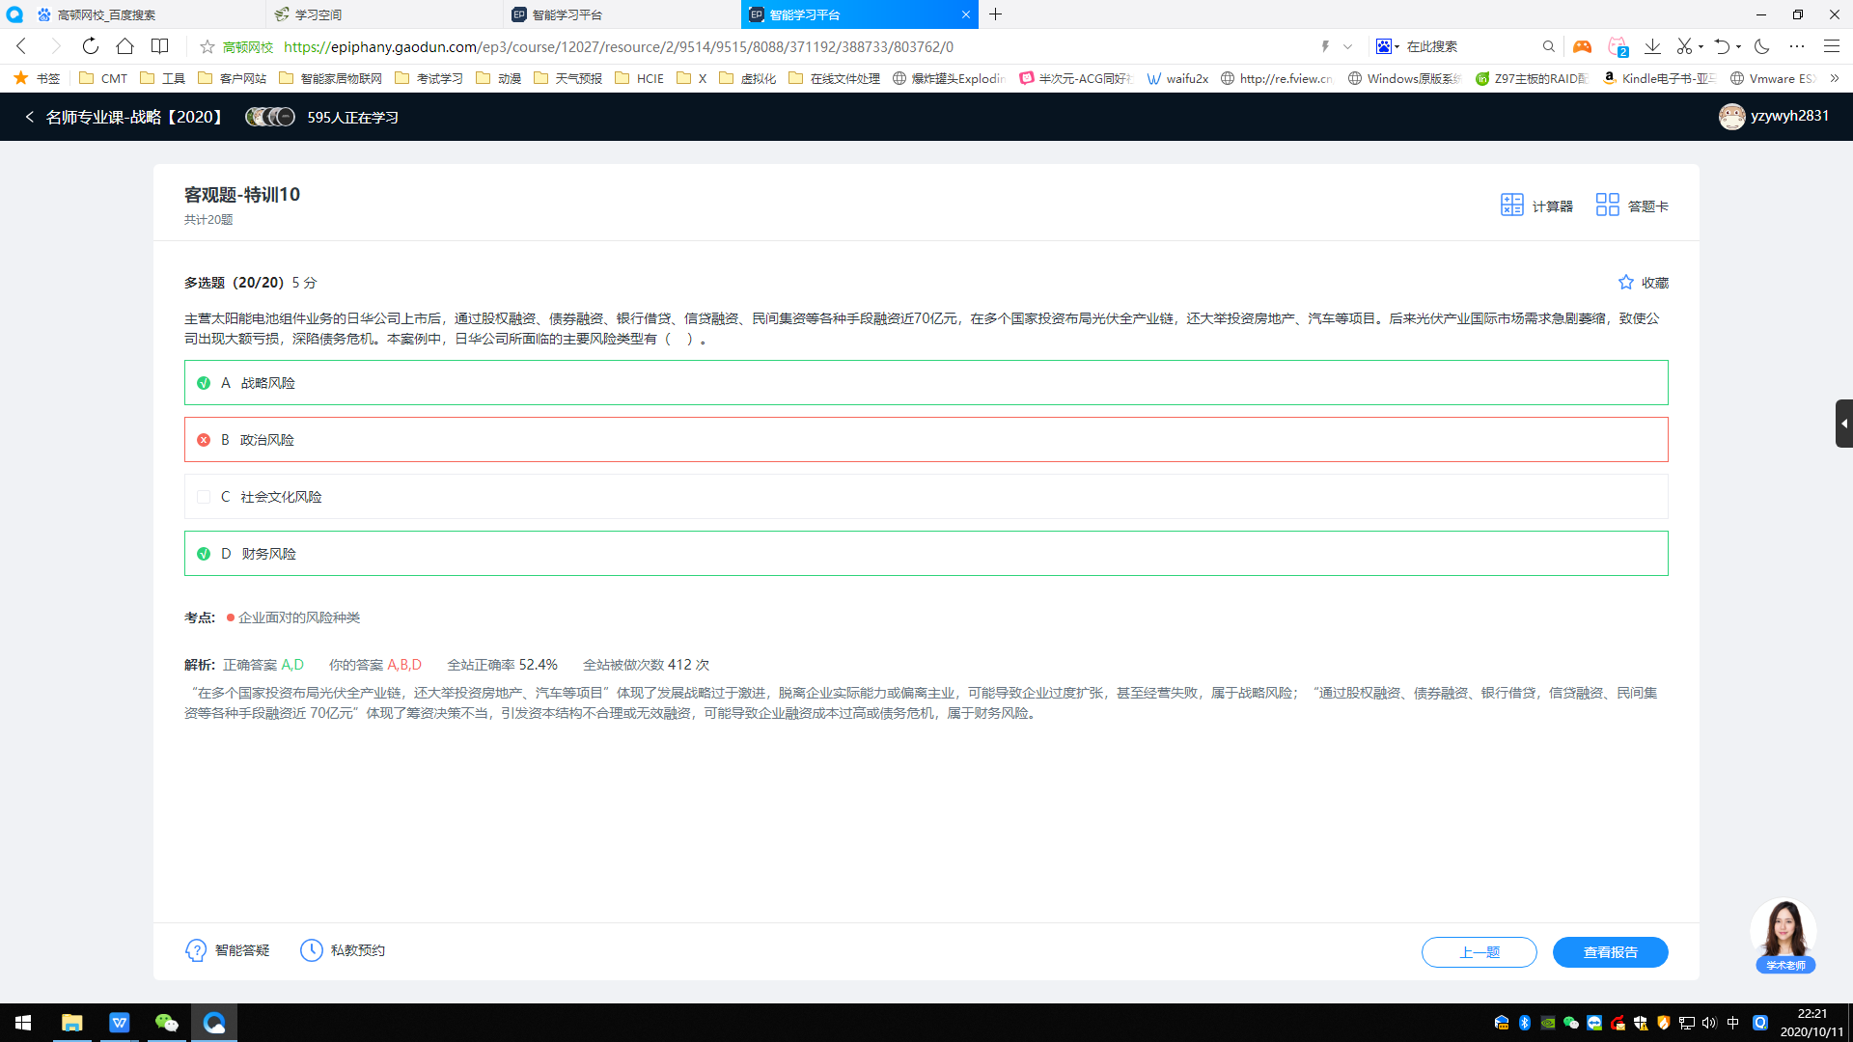Viewport: 1853px width, 1042px height.
Task: Expand bookmarks bar overflow chevron
Action: click(x=1834, y=78)
